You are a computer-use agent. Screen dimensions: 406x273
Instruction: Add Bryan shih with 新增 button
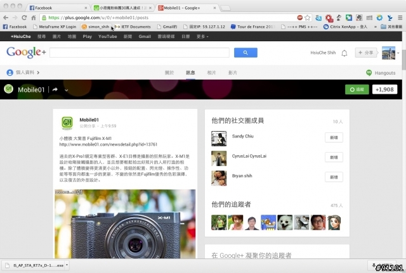pyautogui.click(x=334, y=177)
